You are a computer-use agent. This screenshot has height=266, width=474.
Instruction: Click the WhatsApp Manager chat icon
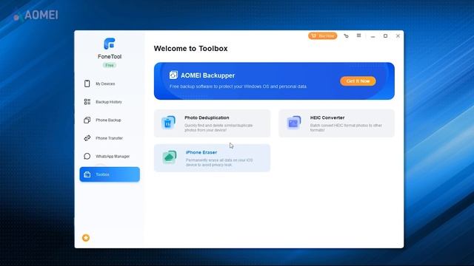point(87,156)
